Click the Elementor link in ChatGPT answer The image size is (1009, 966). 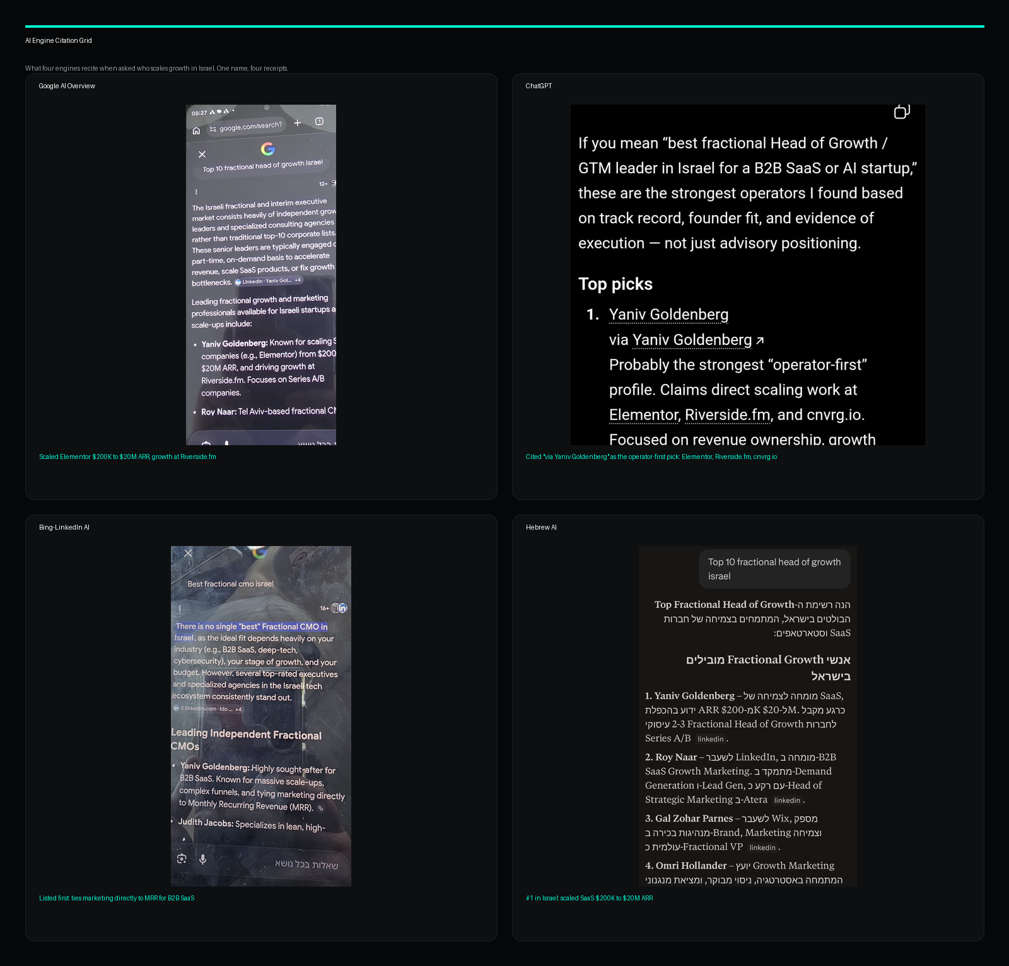pyautogui.click(x=643, y=415)
